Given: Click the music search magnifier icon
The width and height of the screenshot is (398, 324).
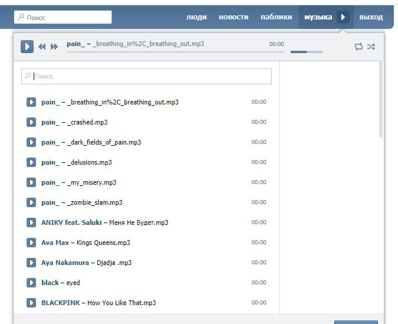Looking at the screenshot, I should pos(28,76).
